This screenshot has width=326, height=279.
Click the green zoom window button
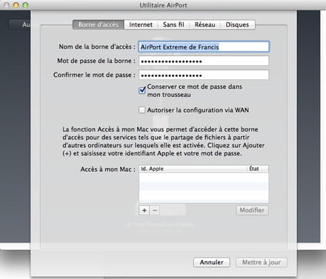click(x=25, y=5)
